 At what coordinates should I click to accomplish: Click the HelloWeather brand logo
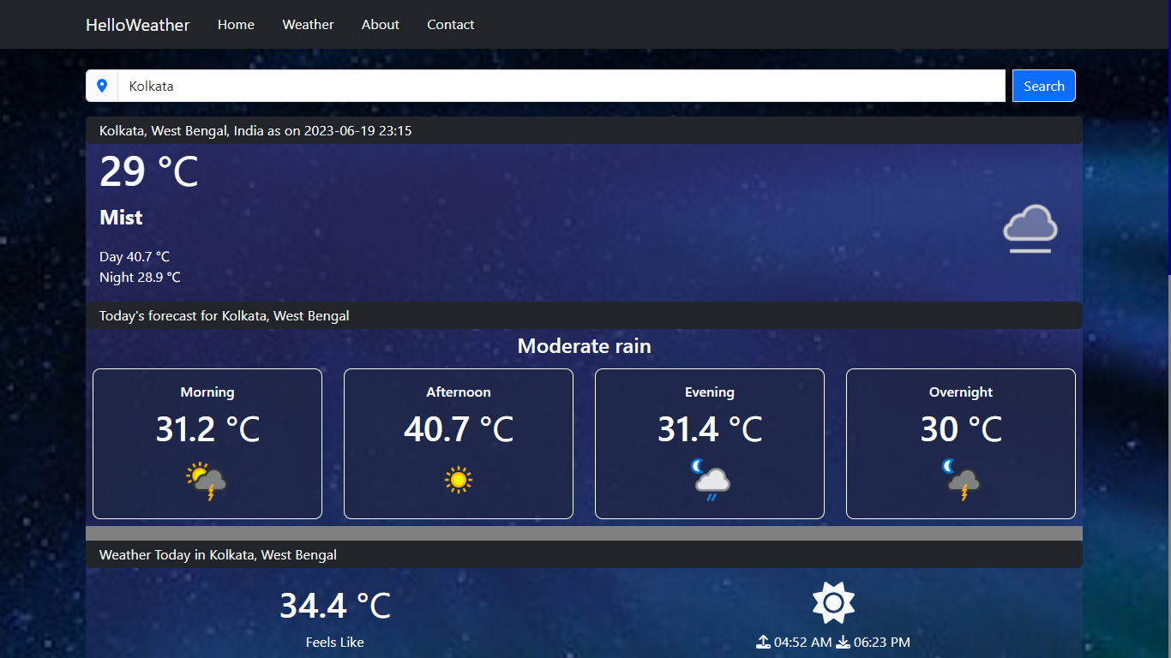(x=137, y=25)
